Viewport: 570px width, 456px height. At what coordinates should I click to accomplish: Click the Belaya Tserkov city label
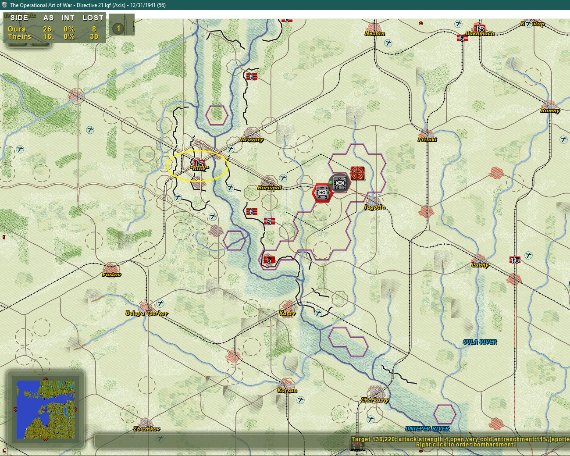(x=146, y=313)
